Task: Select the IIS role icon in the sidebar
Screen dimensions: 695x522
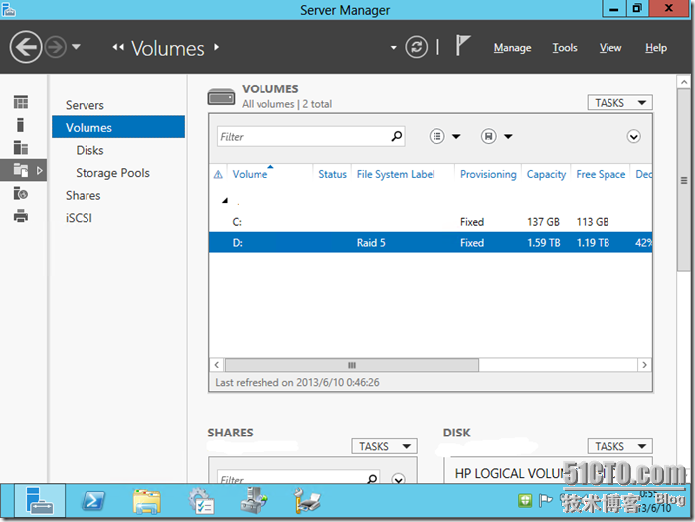Action: coord(21,193)
